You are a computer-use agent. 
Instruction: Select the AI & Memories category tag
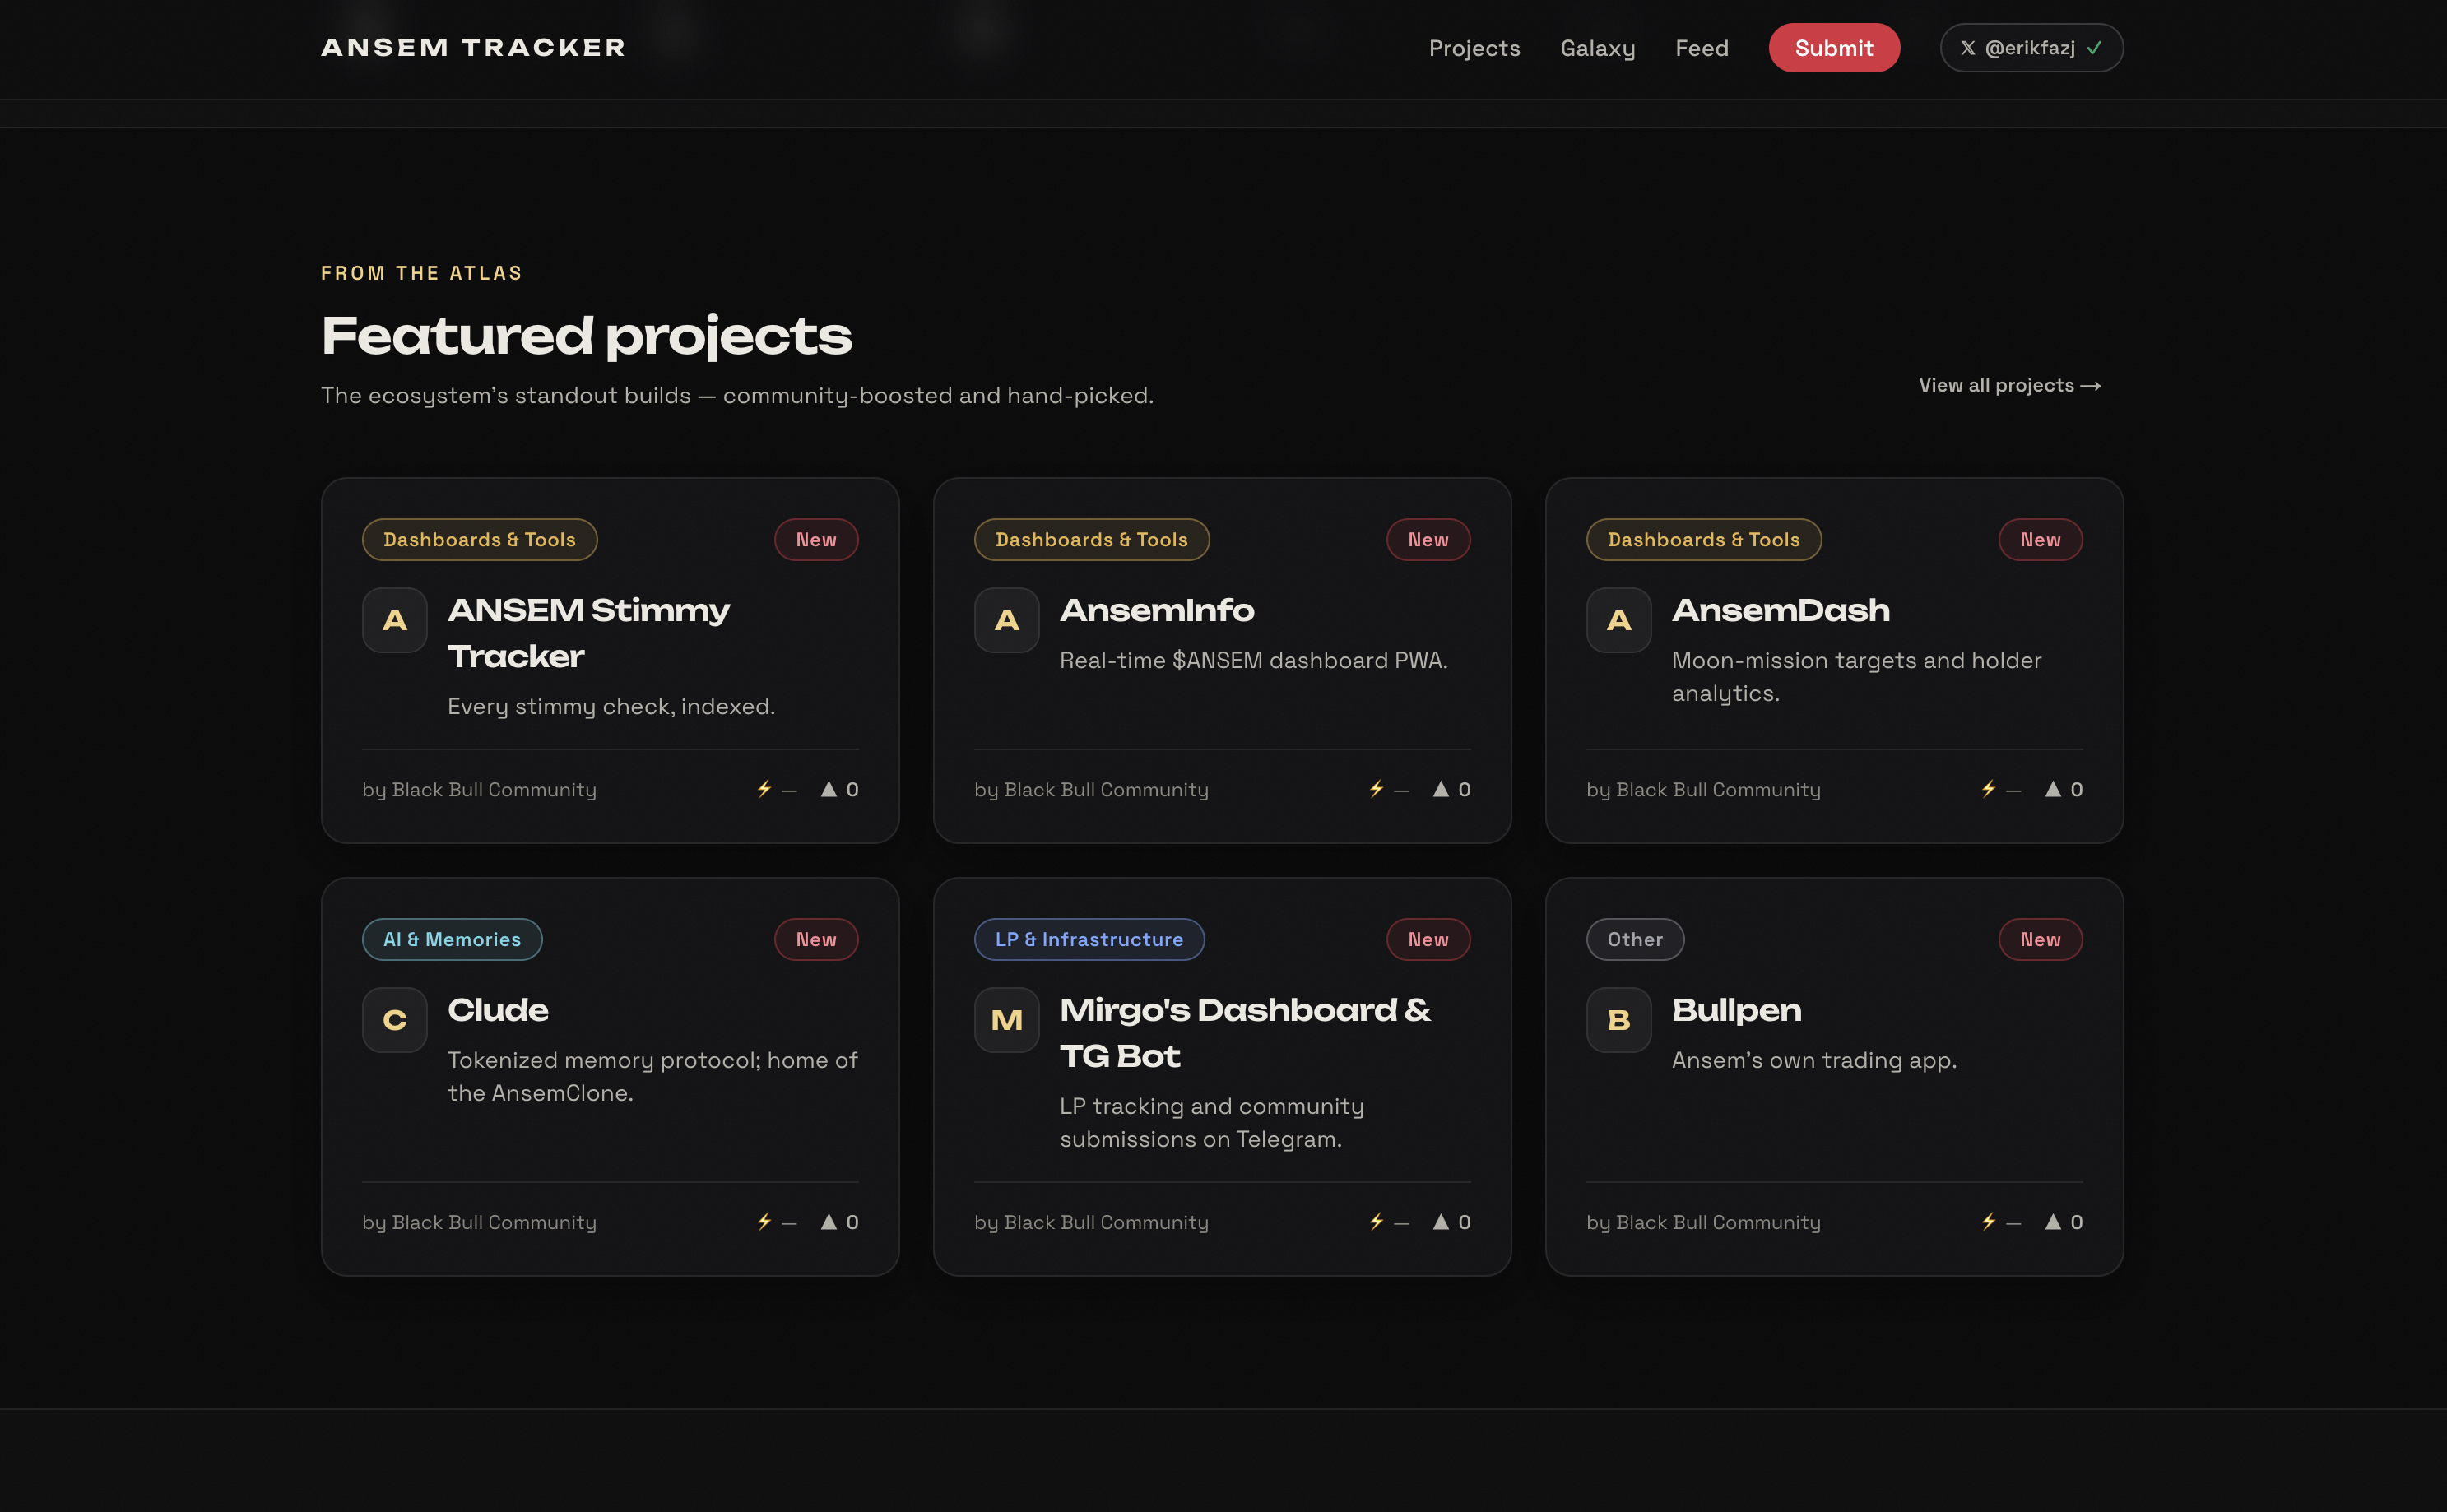pos(452,939)
